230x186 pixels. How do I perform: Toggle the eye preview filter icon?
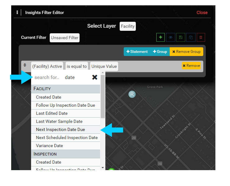click(x=170, y=37)
